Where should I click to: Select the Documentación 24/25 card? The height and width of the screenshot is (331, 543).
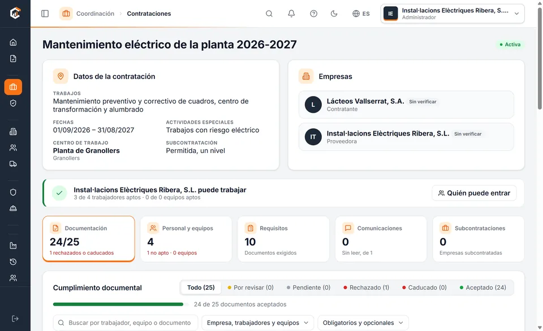click(x=89, y=239)
